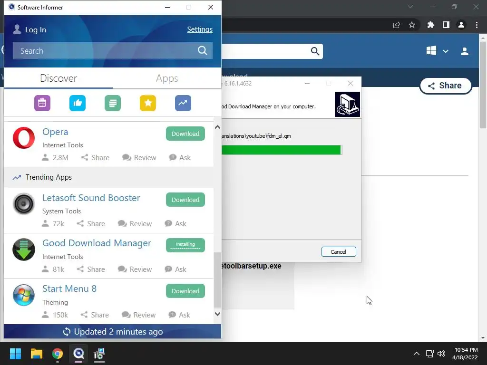Expand Chrome tab search chevron
The width and height of the screenshot is (487, 365).
tap(410, 7)
